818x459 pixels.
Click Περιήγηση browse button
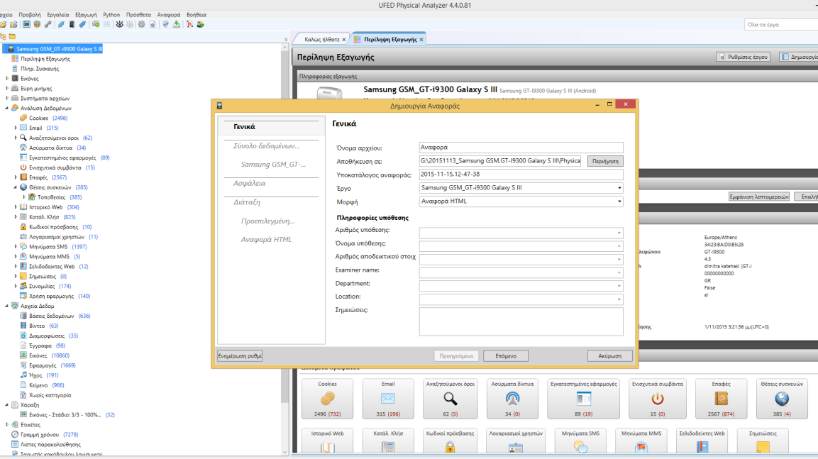[605, 161]
